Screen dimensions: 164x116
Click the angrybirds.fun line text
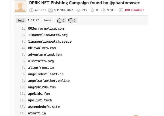(x=42, y=87)
